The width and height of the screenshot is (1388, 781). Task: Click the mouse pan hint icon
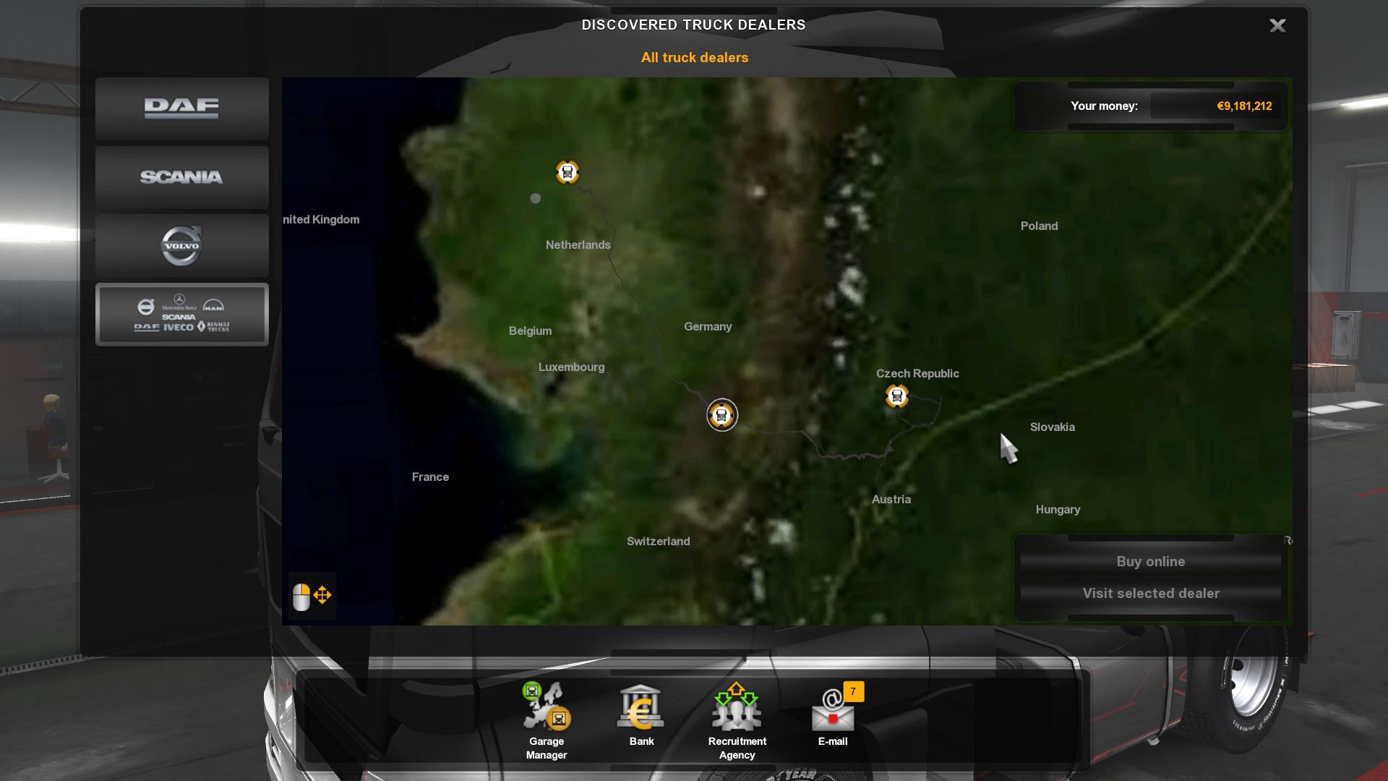(312, 597)
